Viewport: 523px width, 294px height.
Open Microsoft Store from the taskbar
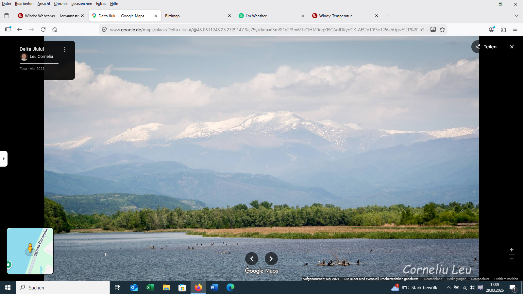(182, 287)
